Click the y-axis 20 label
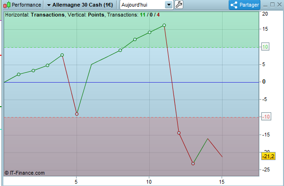Screen dimensions: 284x186 pos(265,14)
